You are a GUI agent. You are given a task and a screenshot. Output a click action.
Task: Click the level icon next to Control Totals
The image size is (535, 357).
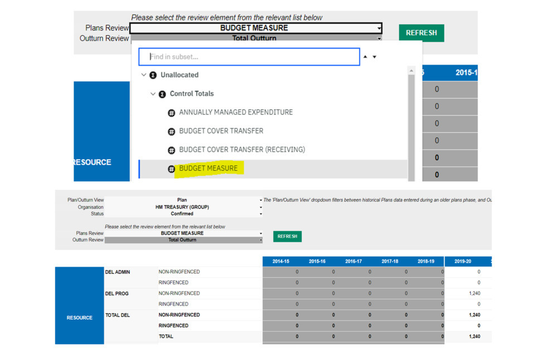click(x=162, y=94)
